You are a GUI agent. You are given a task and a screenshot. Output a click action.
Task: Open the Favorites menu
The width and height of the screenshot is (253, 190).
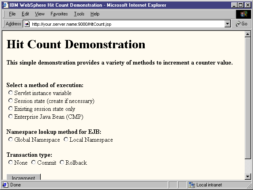coord(59,14)
